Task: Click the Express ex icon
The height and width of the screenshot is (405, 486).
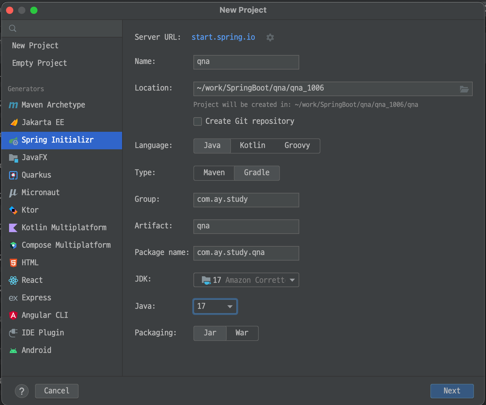Action: (13, 298)
